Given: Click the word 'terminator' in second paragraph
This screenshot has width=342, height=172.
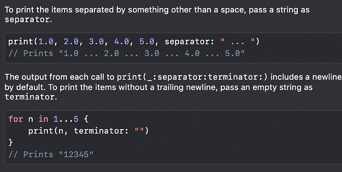Looking at the screenshot, I should coord(29,97).
